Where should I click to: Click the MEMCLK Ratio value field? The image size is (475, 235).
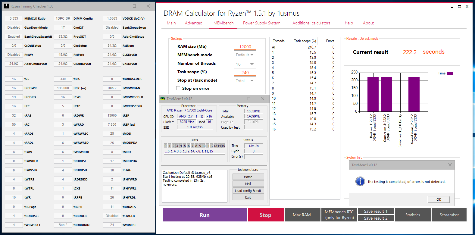pyautogui.click(x=14, y=18)
